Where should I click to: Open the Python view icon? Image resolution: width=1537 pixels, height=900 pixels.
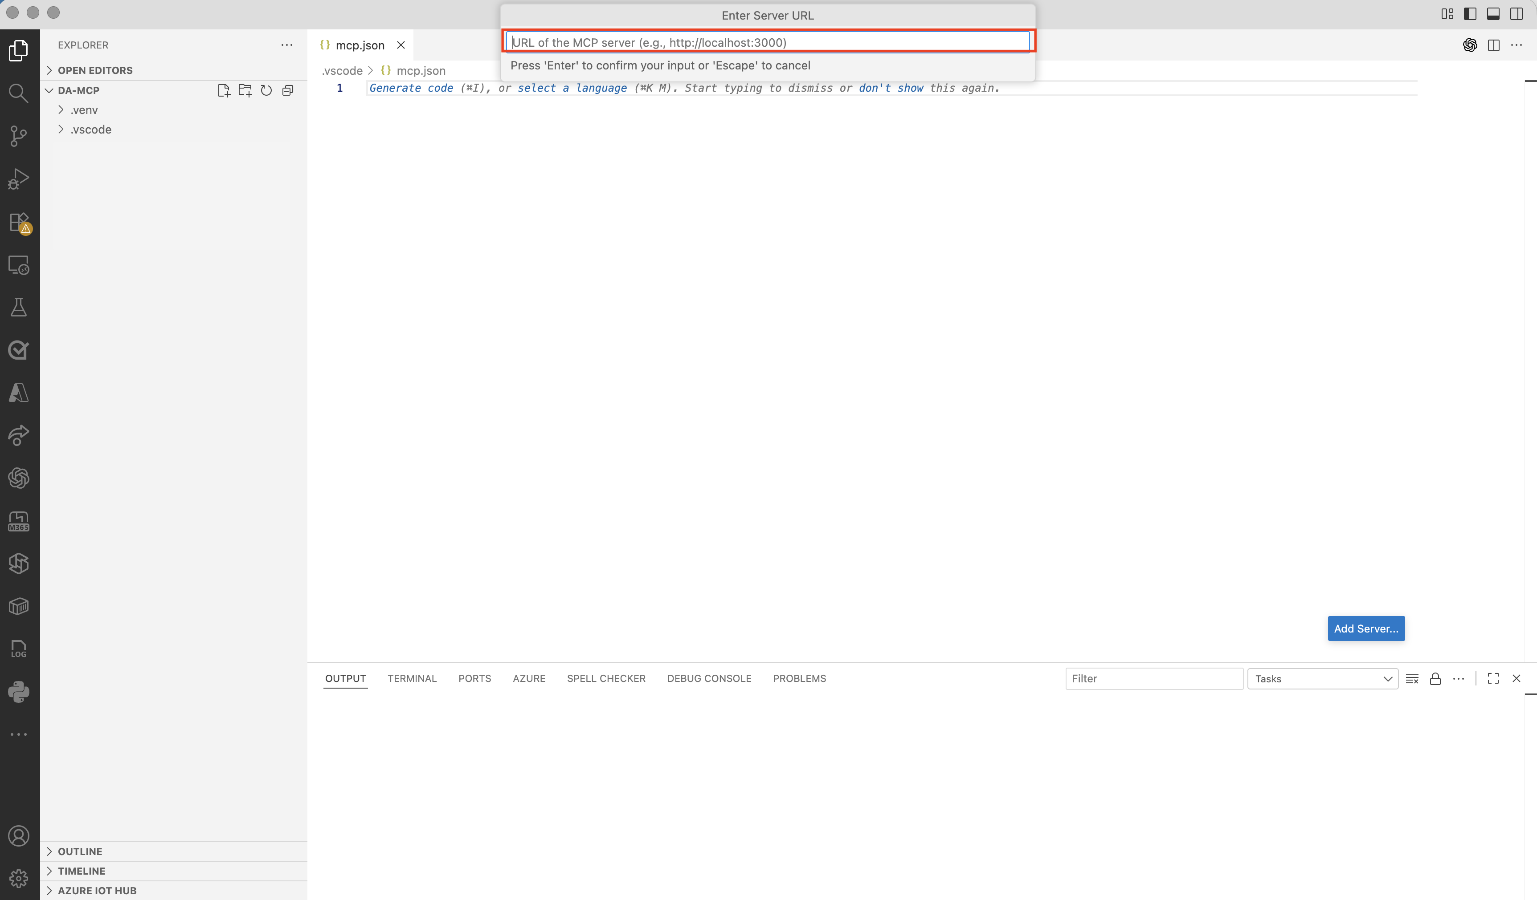click(19, 692)
